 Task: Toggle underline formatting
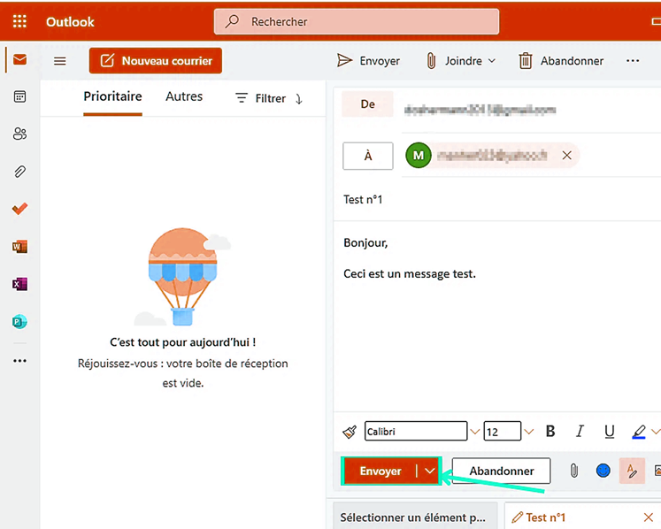(x=609, y=431)
